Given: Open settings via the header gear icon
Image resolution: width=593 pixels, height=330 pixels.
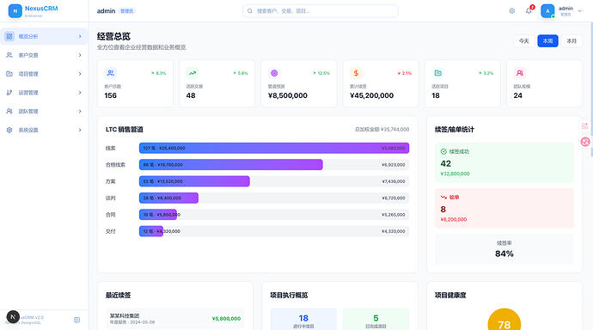Looking at the screenshot, I should pyautogui.click(x=511, y=11).
